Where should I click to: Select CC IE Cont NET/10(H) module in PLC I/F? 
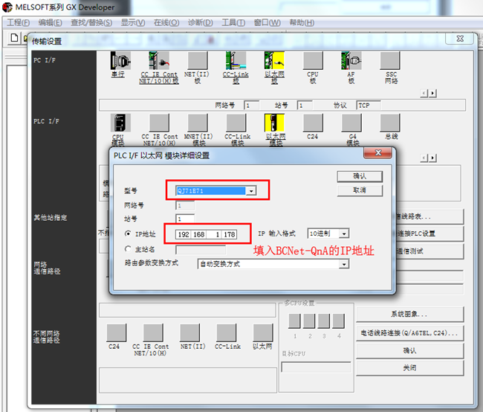coord(159,123)
